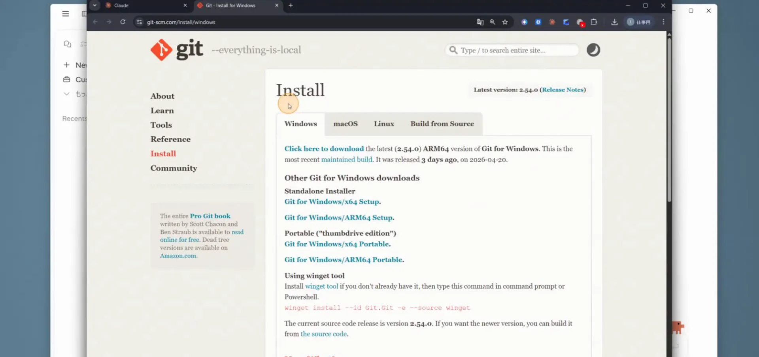759x357 pixels.
Task: Open the 仕事用 profile button
Action: [639, 22]
